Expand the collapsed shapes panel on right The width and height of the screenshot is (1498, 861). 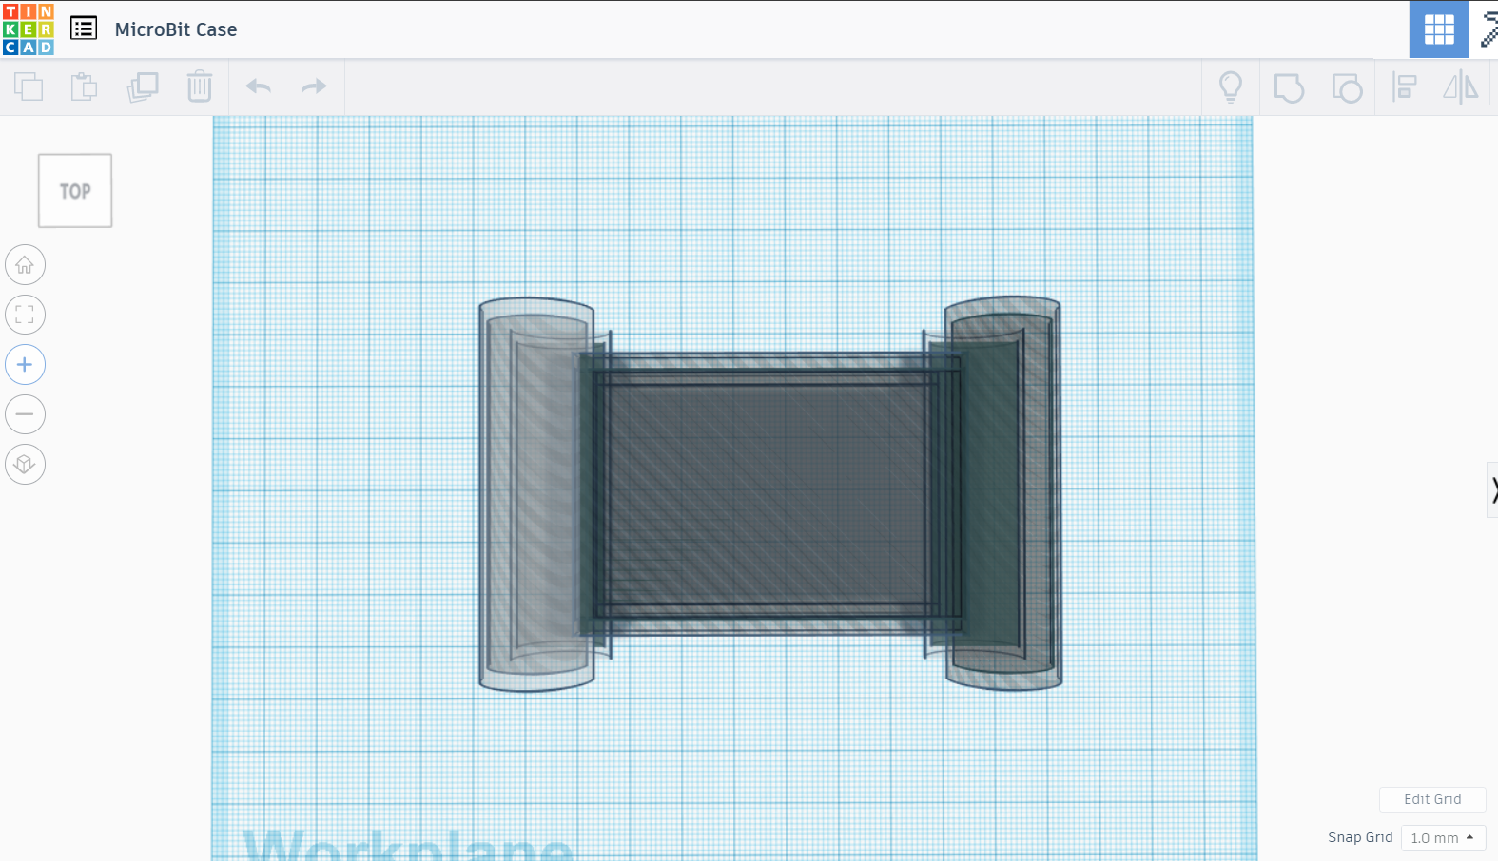tap(1492, 490)
